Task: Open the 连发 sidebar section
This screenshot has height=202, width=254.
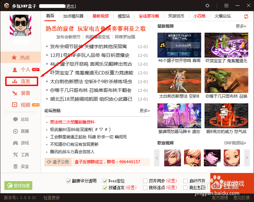Action: pos(22,81)
